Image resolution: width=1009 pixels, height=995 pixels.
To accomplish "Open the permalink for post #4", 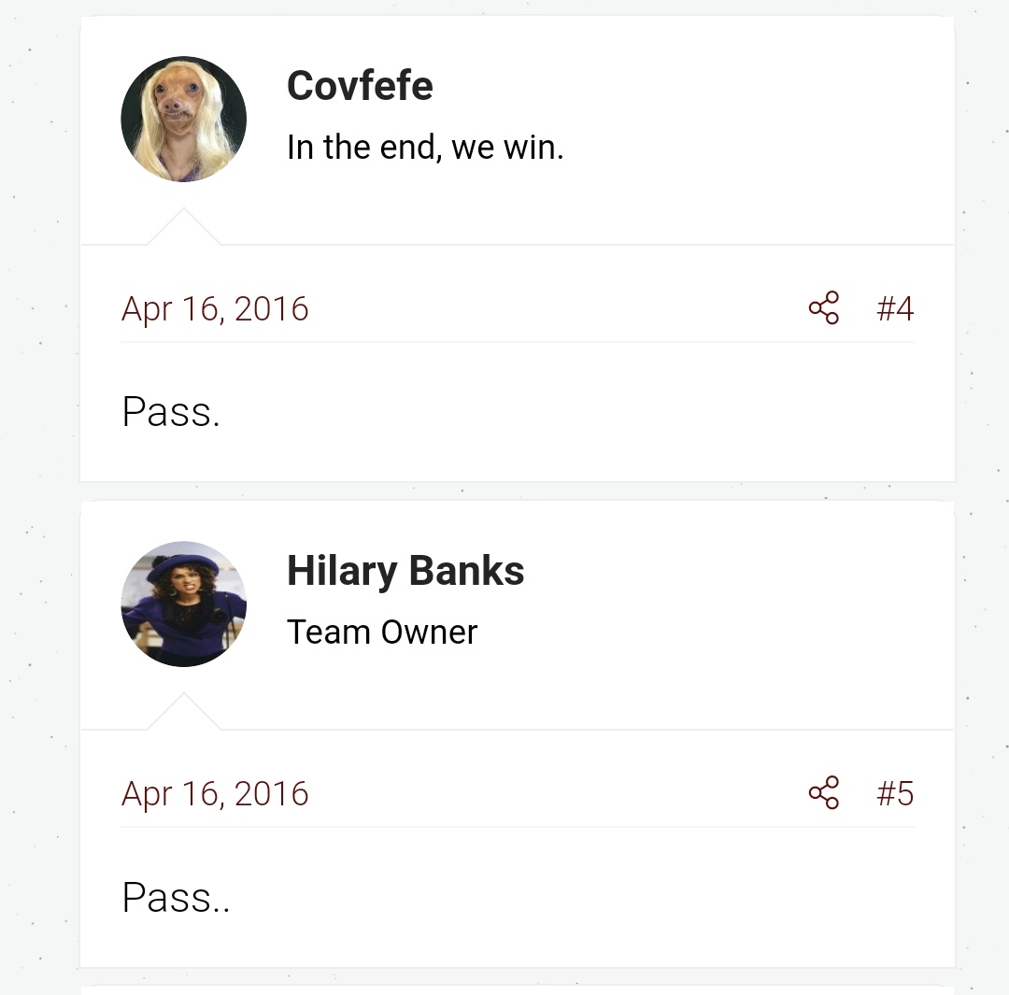I will coord(895,308).
